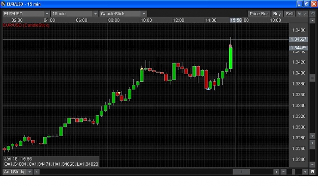Screen dimensions: 318x186
Task: Click the horizontal scroll left arrow
Action: pos(37,172)
